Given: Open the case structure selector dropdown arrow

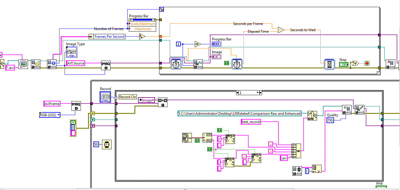Looking at the screenshot, I should click(x=258, y=93).
